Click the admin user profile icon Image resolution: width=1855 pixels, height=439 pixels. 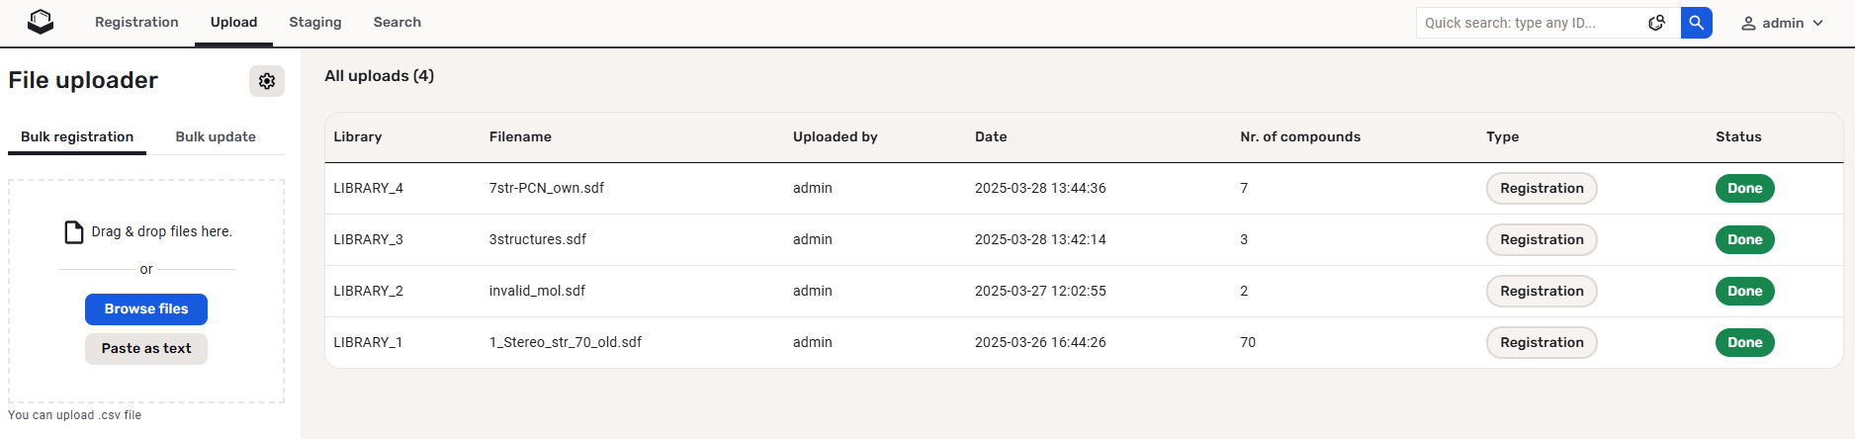pyautogui.click(x=1748, y=23)
